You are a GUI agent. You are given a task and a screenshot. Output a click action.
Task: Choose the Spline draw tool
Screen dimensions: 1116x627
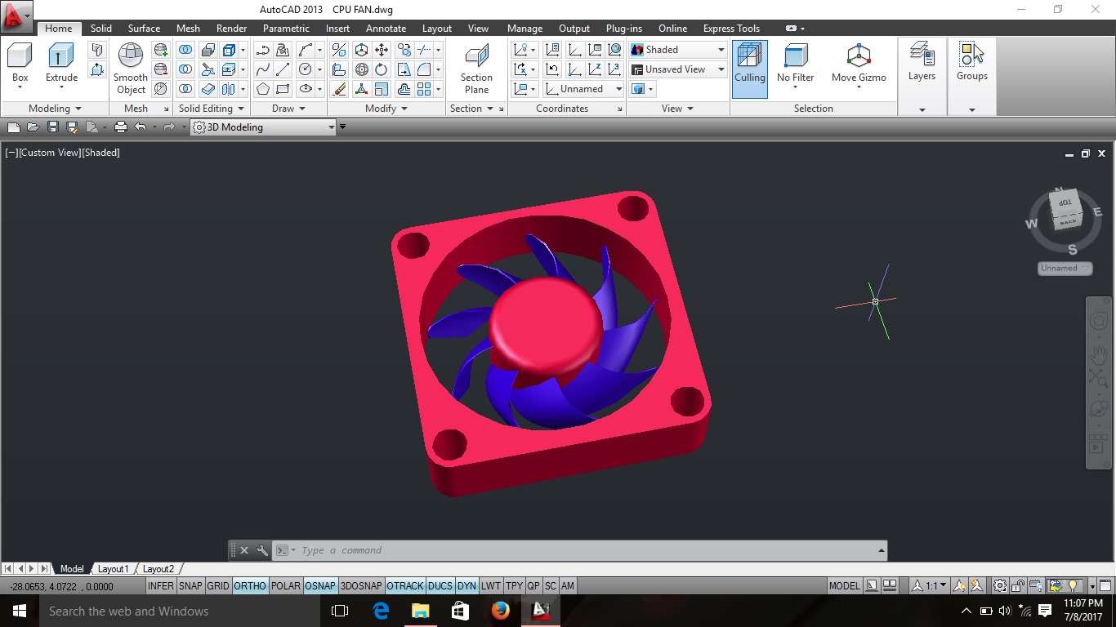pyautogui.click(x=263, y=69)
